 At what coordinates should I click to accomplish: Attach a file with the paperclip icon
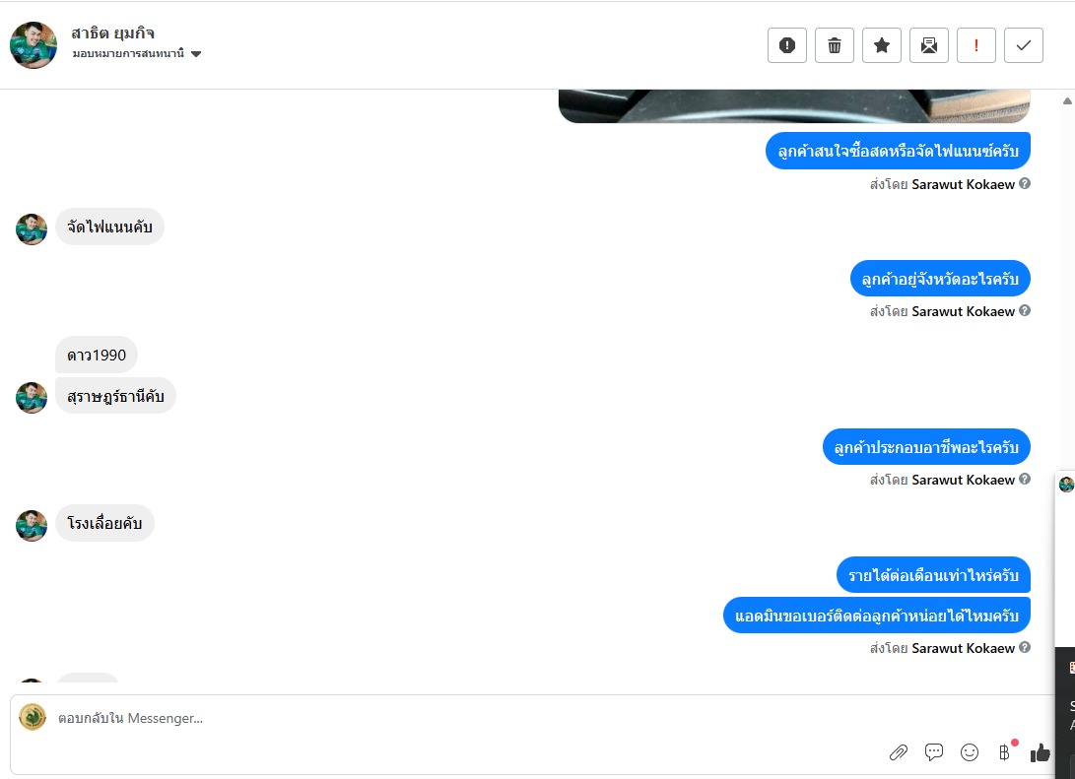(898, 752)
